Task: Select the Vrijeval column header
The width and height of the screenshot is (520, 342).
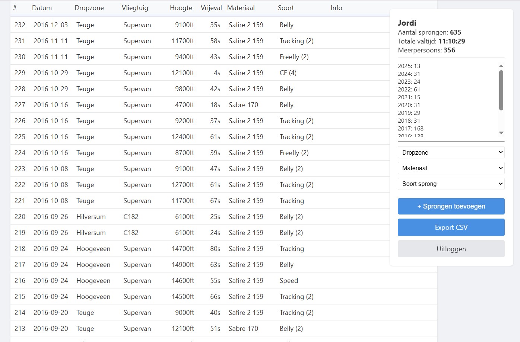Action: [x=211, y=8]
